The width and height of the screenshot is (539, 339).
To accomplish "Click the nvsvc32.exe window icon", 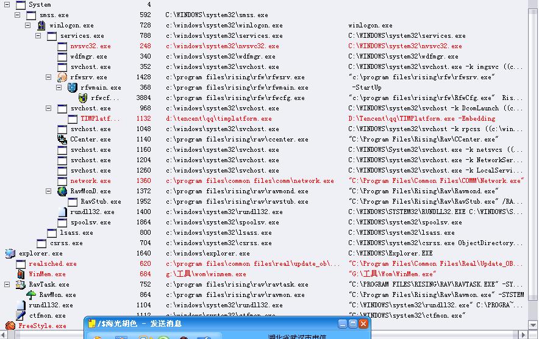I will (x=62, y=46).
